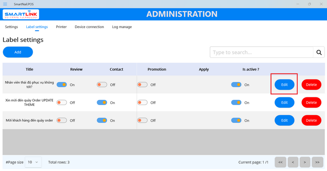This screenshot has height=171, width=327.
Task: Select the Log manage tab
Action: tap(122, 27)
